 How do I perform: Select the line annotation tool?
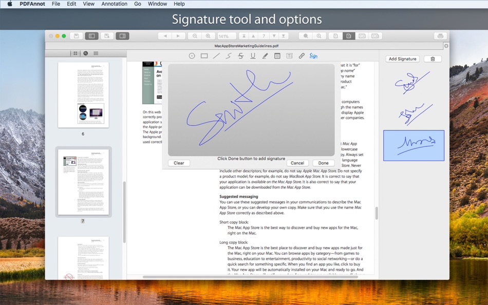216,56
